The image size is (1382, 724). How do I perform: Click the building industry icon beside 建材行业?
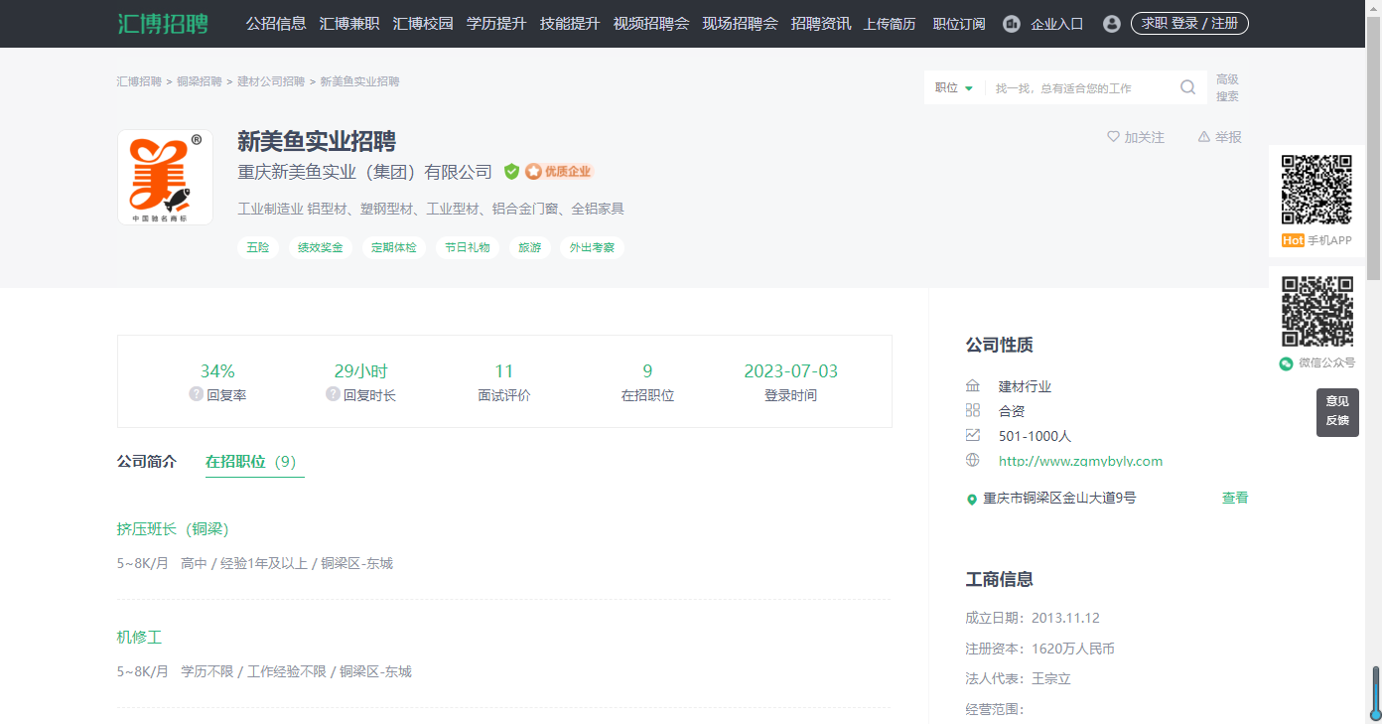point(972,386)
